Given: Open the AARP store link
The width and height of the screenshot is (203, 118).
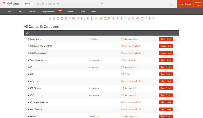Looking at the screenshot, I should coord(31,74).
